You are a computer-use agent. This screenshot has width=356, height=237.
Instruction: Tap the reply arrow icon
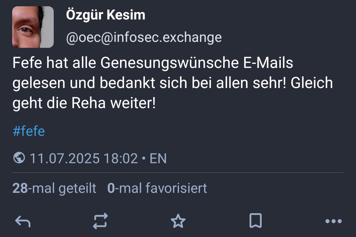click(23, 221)
